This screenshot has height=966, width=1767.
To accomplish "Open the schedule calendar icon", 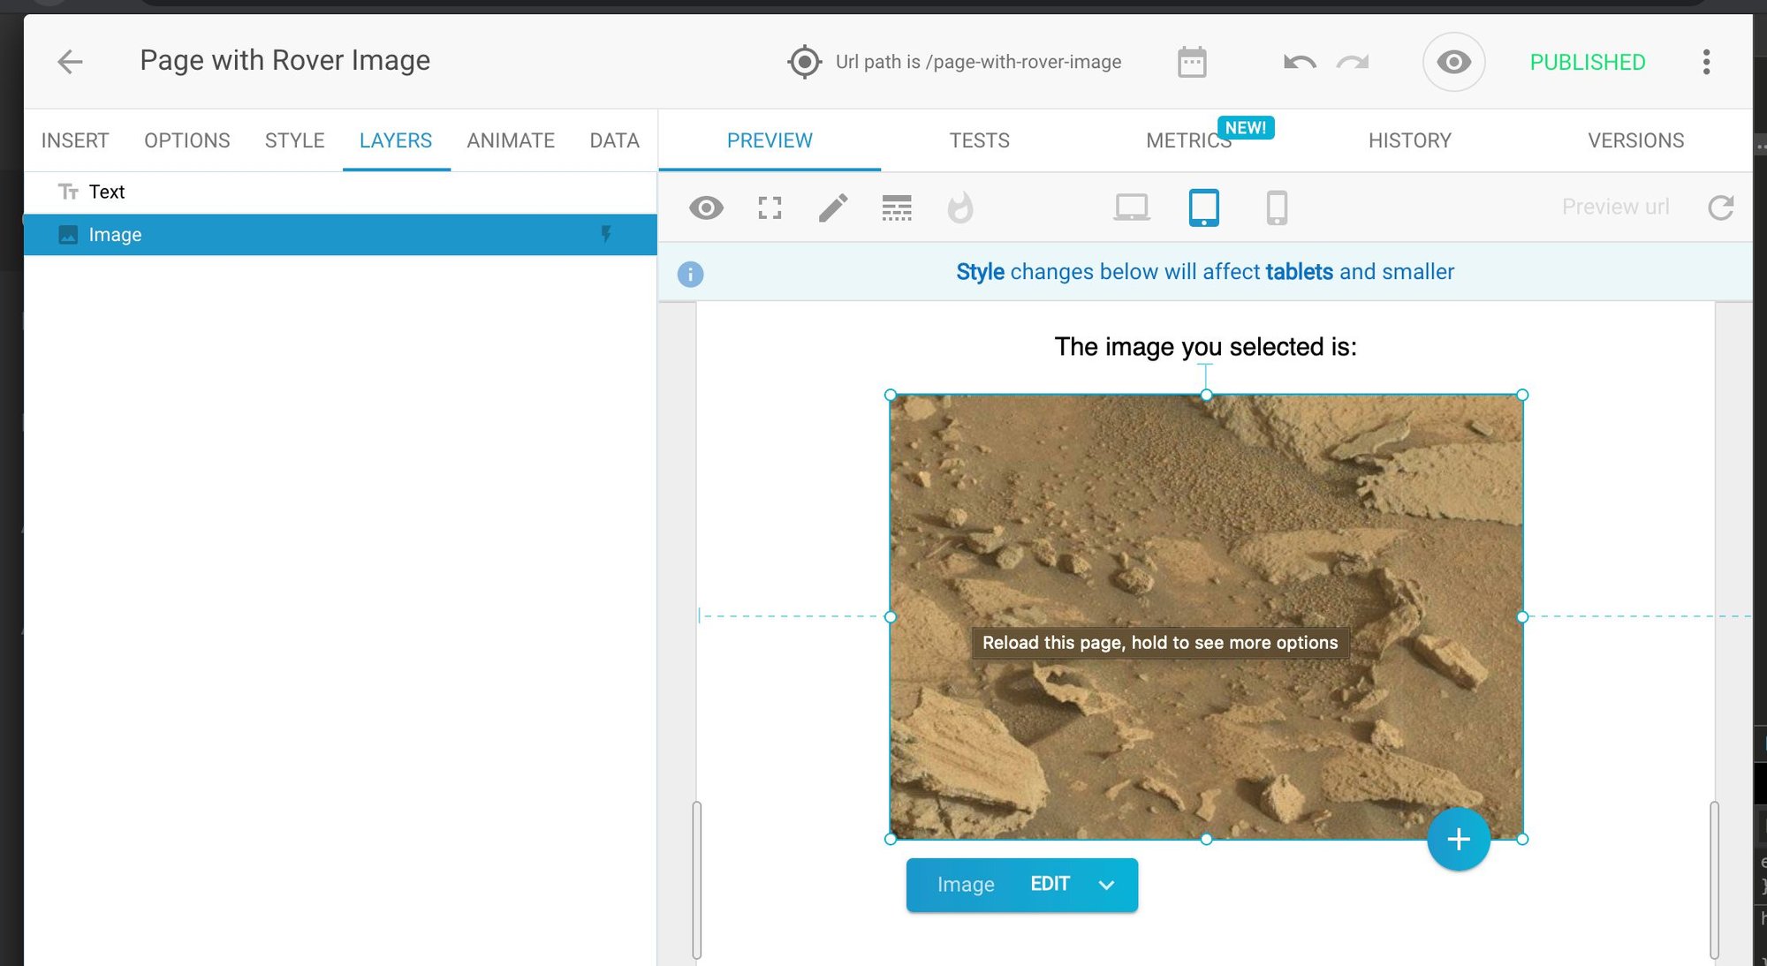I will (1192, 62).
